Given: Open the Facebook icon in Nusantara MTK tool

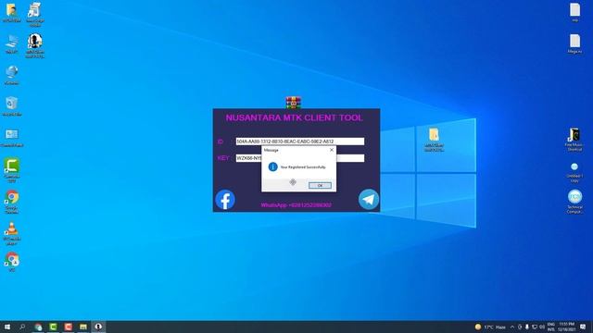Looking at the screenshot, I should point(225,200).
